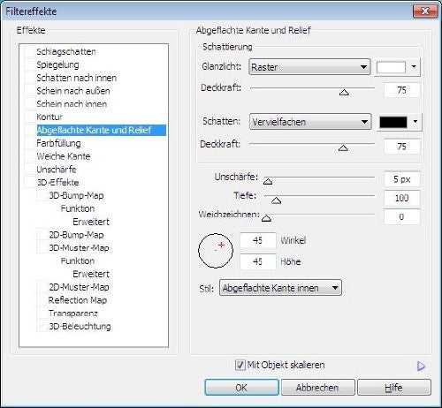Click the circular light angle dial
Viewport: 442px width, 408px height.
coord(216,251)
